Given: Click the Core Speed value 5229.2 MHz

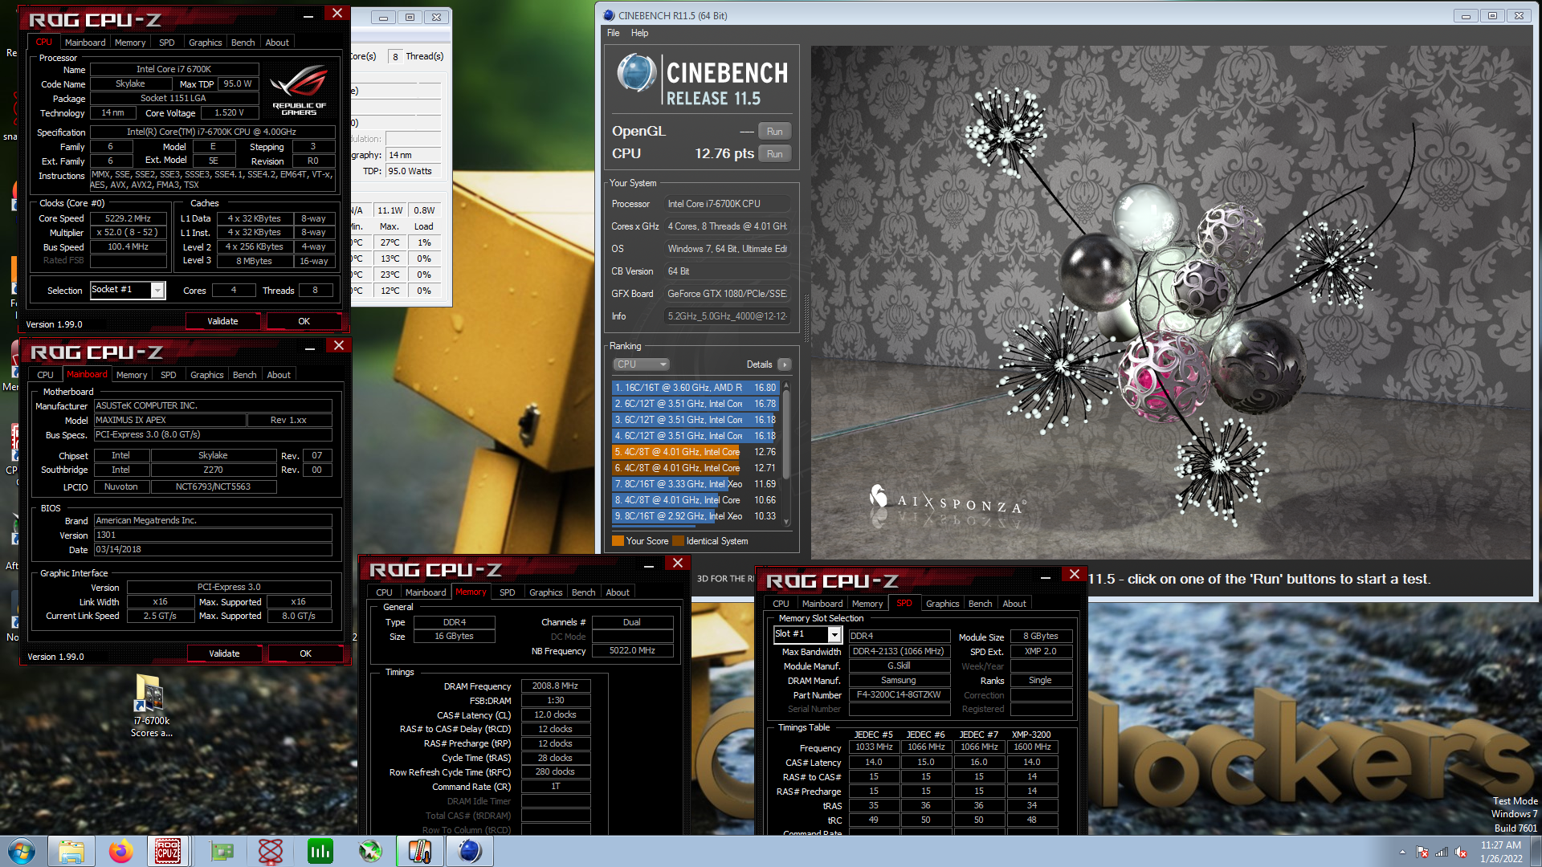Looking at the screenshot, I should [x=128, y=218].
